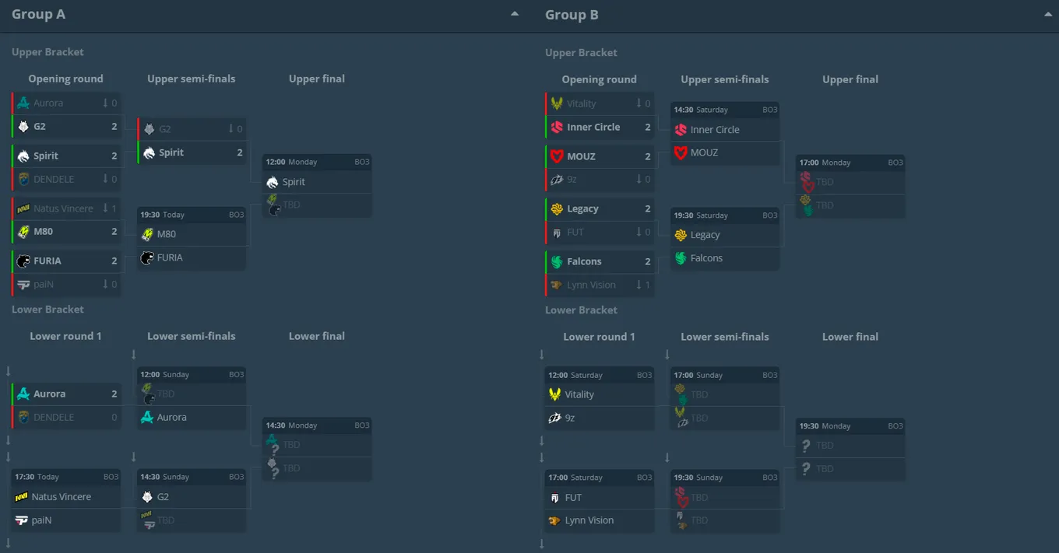Collapse the Group B section arrow
This screenshot has height=553, width=1059.
coord(1048,14)
